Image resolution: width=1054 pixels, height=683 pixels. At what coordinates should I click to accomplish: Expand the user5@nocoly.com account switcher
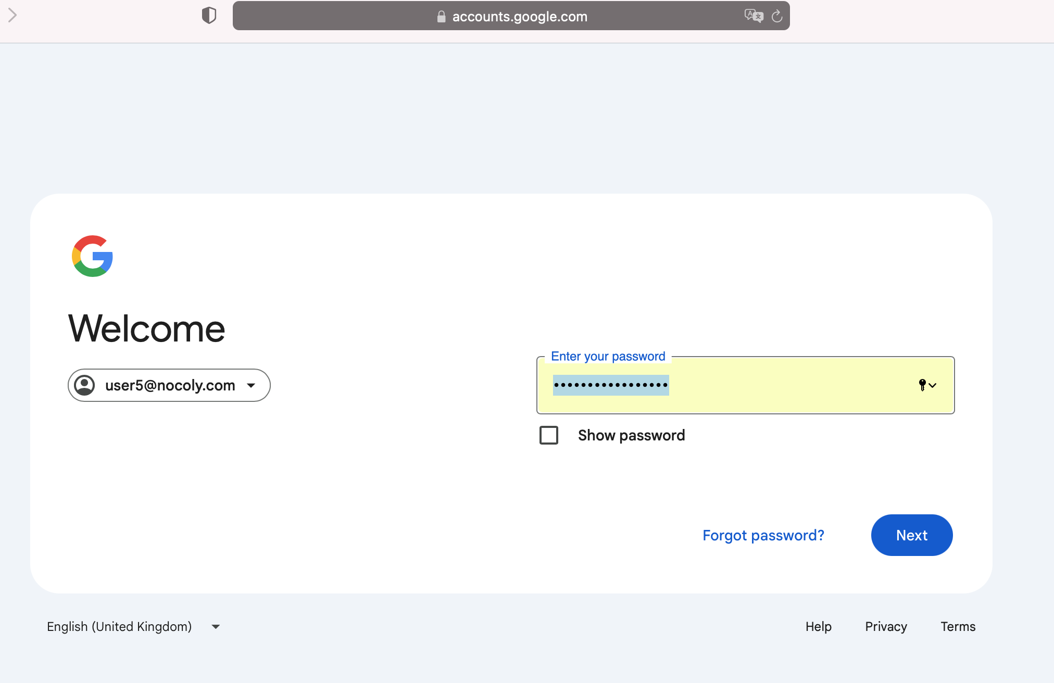point(169,385)
